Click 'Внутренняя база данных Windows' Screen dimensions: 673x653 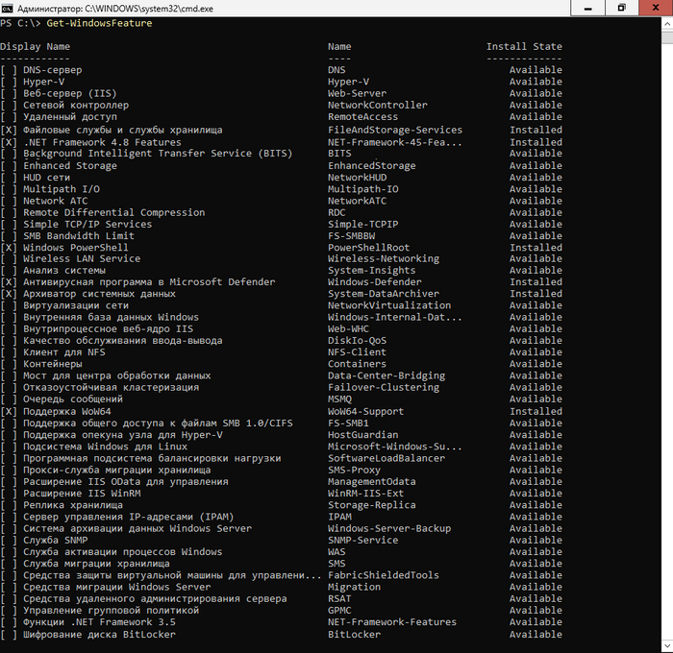coord(111,317)
